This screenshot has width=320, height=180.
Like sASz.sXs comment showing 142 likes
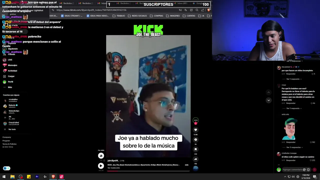click(311, 142)
